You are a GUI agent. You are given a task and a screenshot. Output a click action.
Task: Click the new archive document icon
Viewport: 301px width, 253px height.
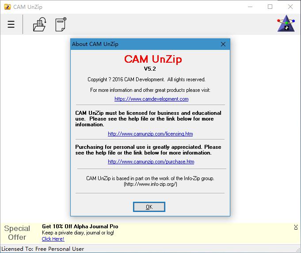pos(61,24)
